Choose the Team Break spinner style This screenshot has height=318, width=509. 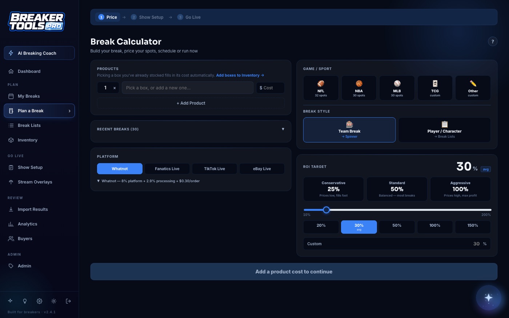pos(349,130)
